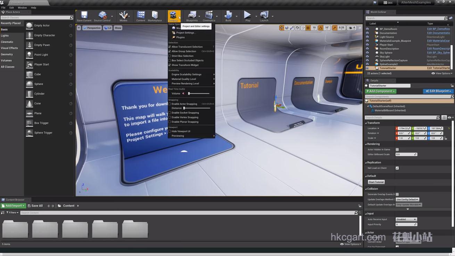Viewport: 455px width, 256px height.
Task: Expand Preview Rendering Level submenu
Action: [x=191, y=83]
